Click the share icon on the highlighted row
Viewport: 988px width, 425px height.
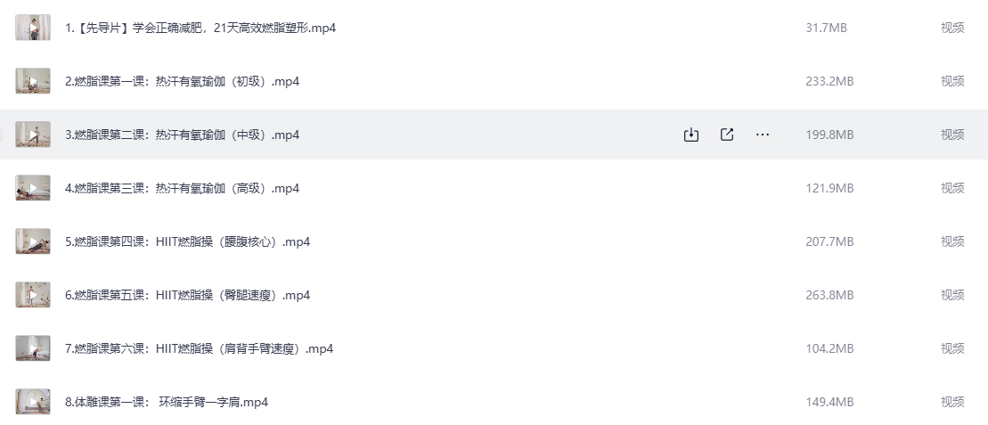click(x=727, y=135)
